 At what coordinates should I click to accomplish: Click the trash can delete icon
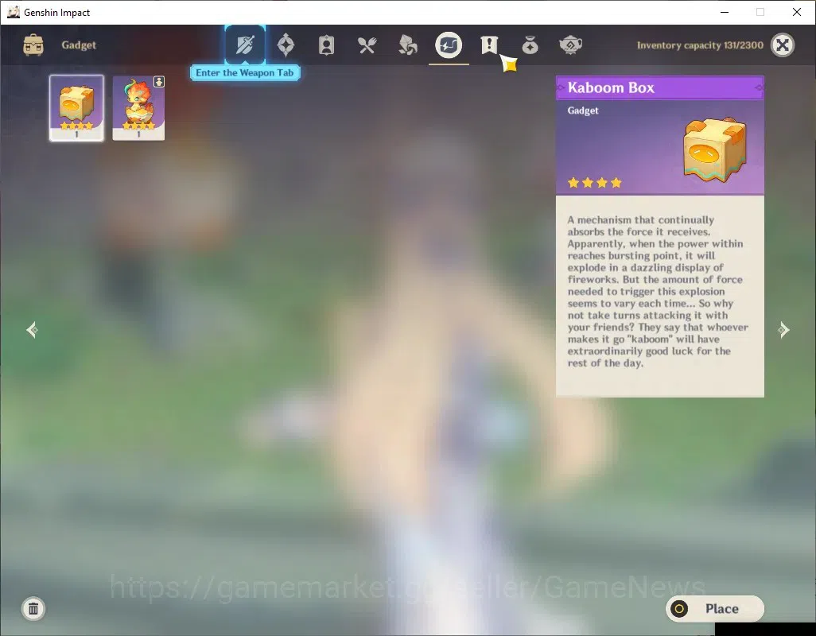tap(33, 608)
